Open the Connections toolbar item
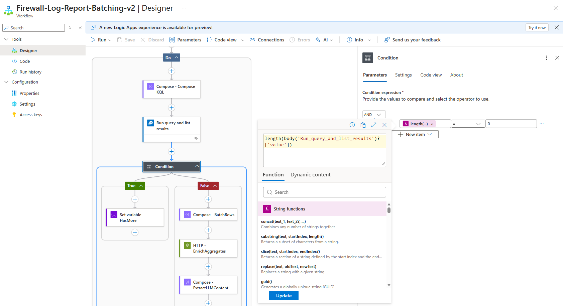 (267, 40)
